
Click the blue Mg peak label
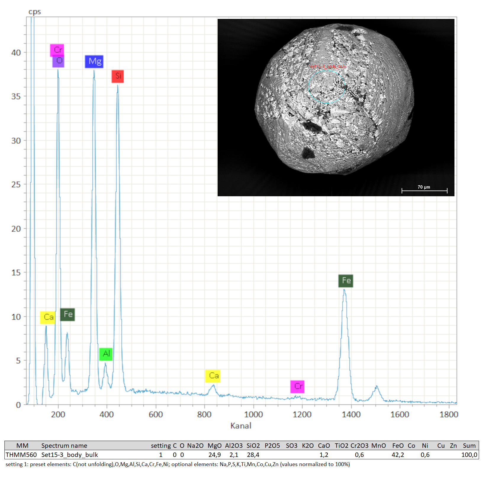point(94,61)
